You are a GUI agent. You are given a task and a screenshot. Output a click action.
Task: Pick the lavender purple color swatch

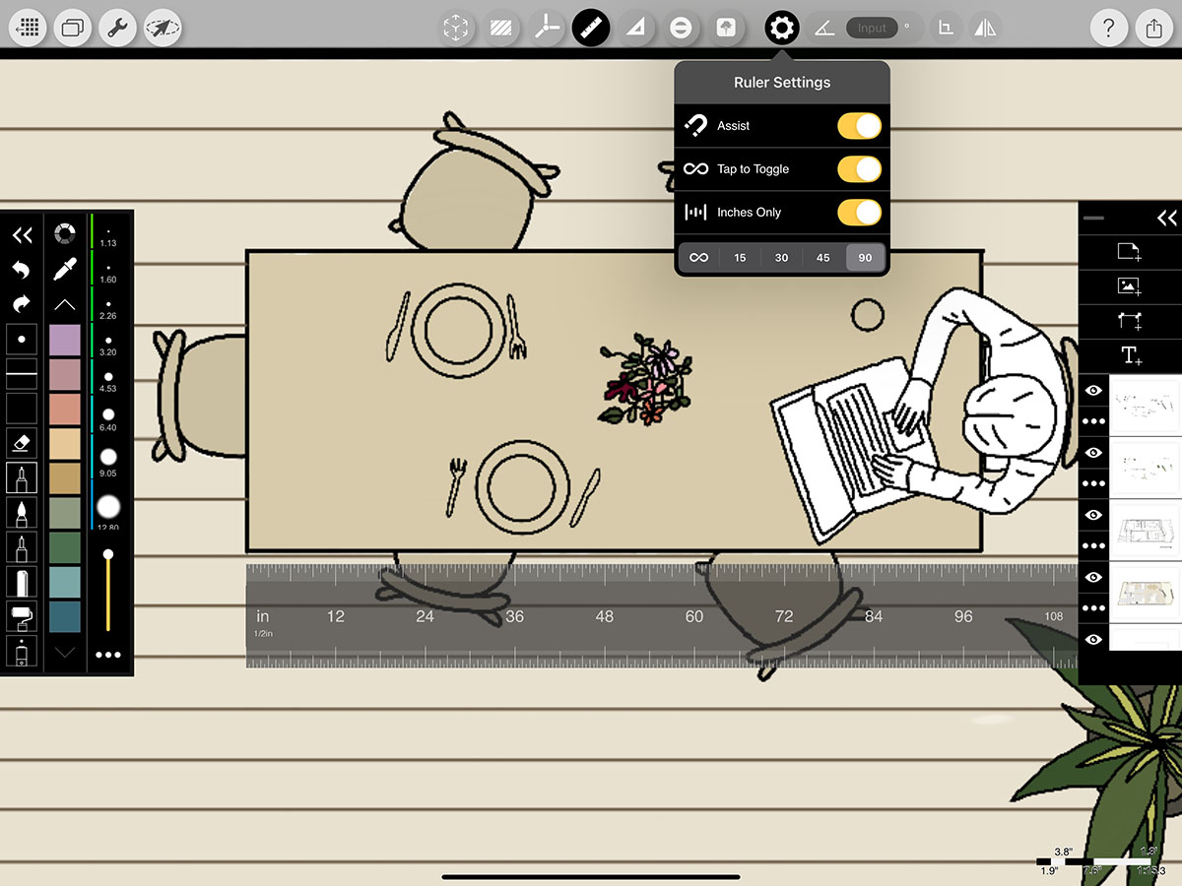[x=65, y=340]
